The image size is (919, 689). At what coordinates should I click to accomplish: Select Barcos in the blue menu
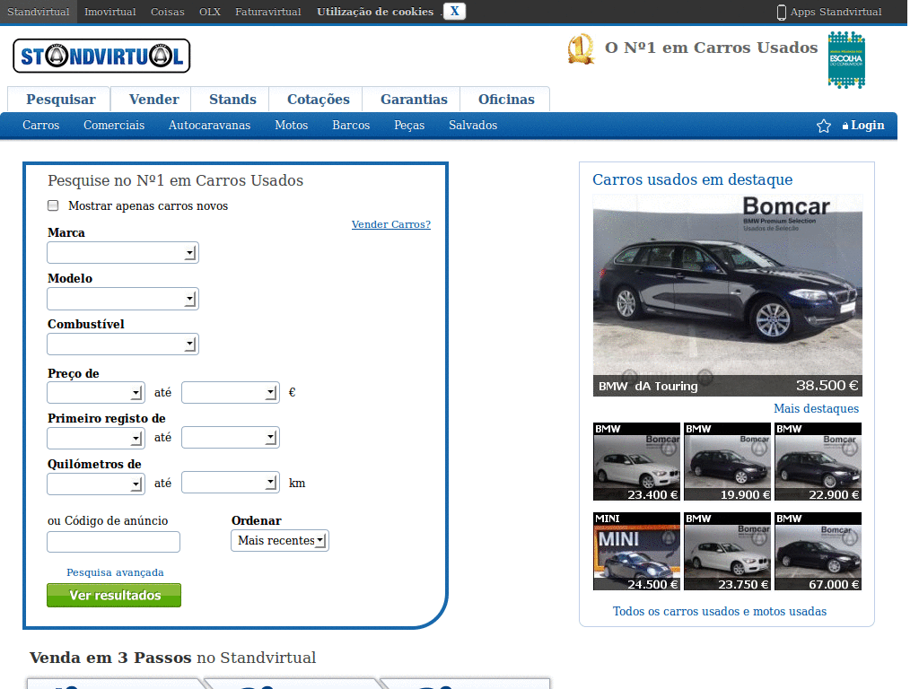click(351, 126)
